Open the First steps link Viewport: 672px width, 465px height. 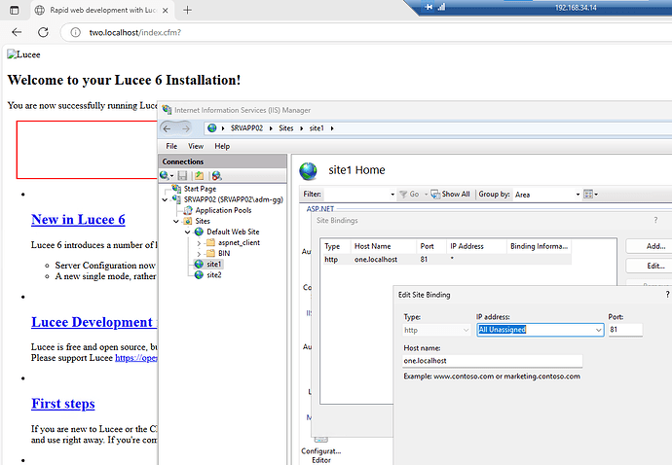coord(63,404)
